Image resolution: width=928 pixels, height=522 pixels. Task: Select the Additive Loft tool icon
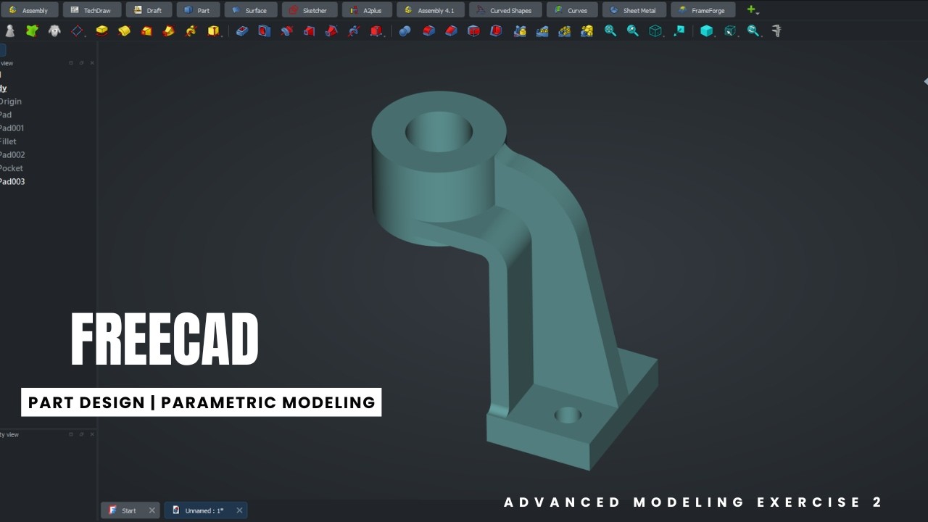(146, 30)
